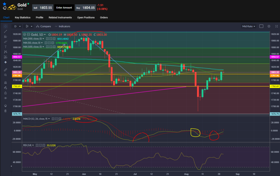Viewport: 280px width, 176px height.
Task: Select the trend line drawing tool
Action: point(5,31)
